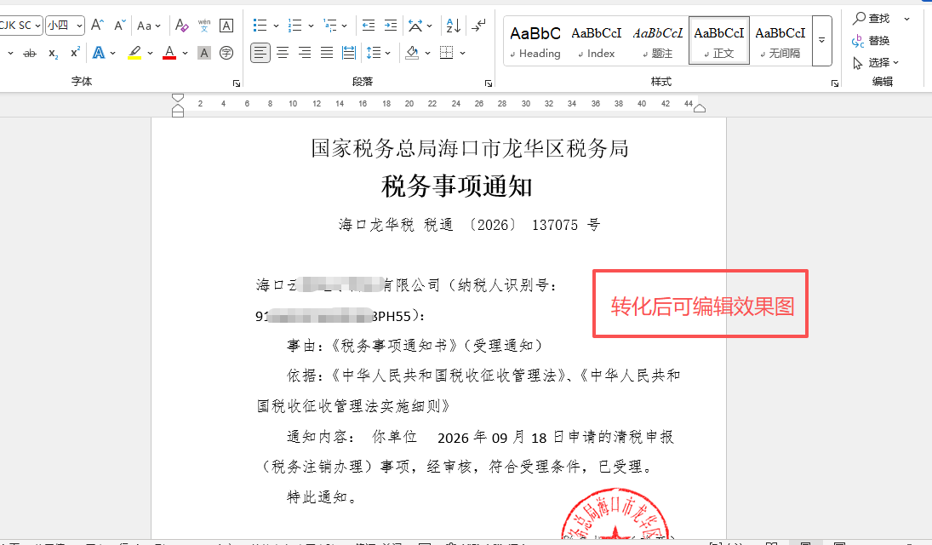932x545 pixels.
Task: Expand bullet list style arrow
Action: 276,26
